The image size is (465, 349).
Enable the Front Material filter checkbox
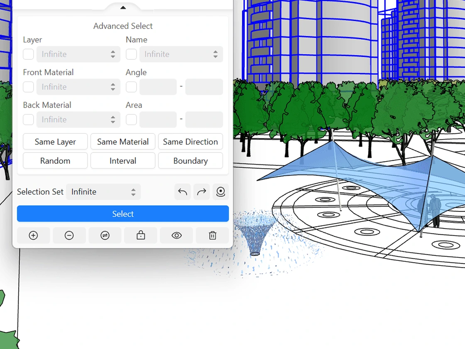click(x=28, y=87)
